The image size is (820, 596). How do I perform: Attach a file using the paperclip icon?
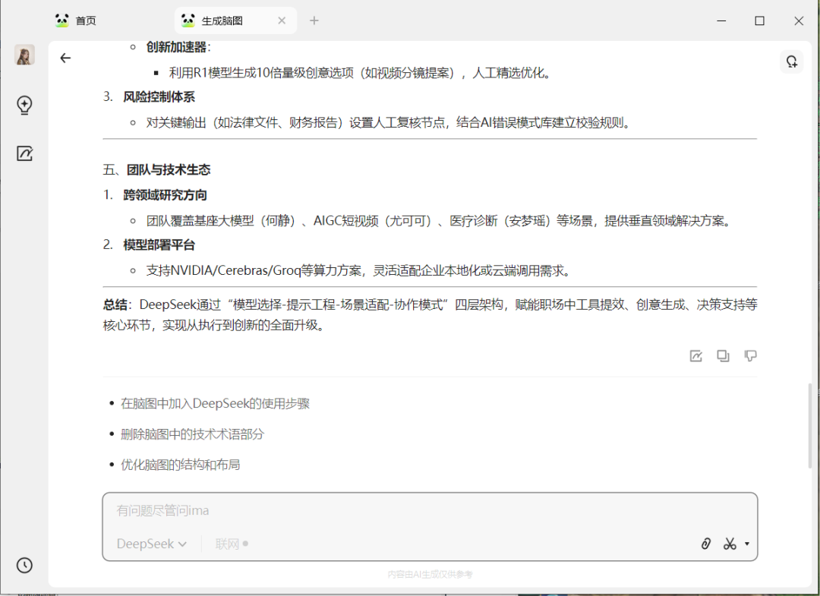coord(705,544)
